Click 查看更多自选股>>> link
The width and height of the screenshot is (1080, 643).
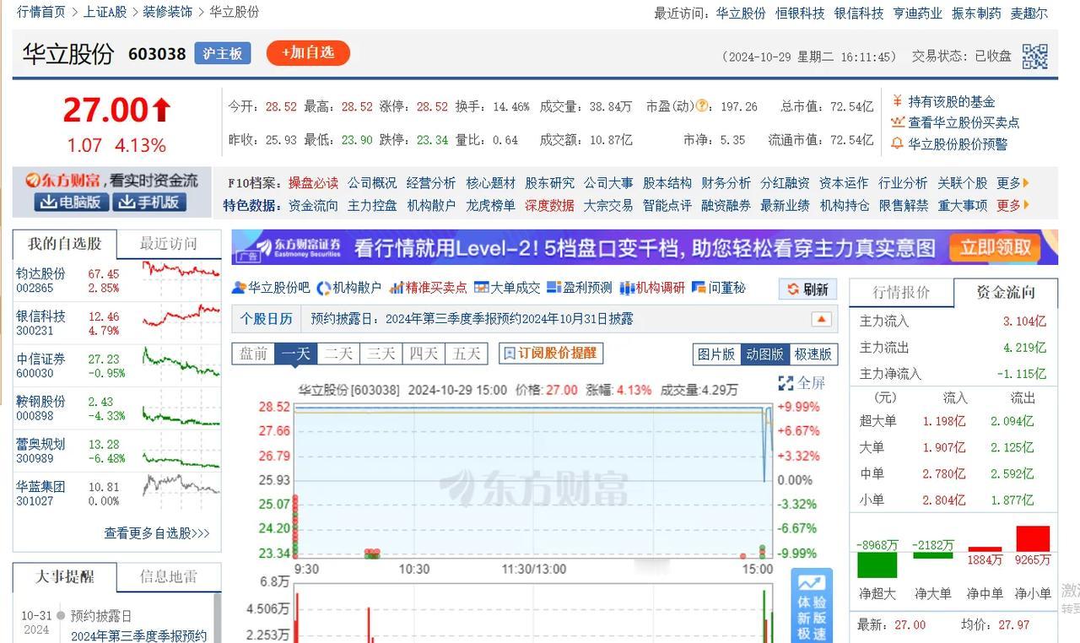coord(157,533)
